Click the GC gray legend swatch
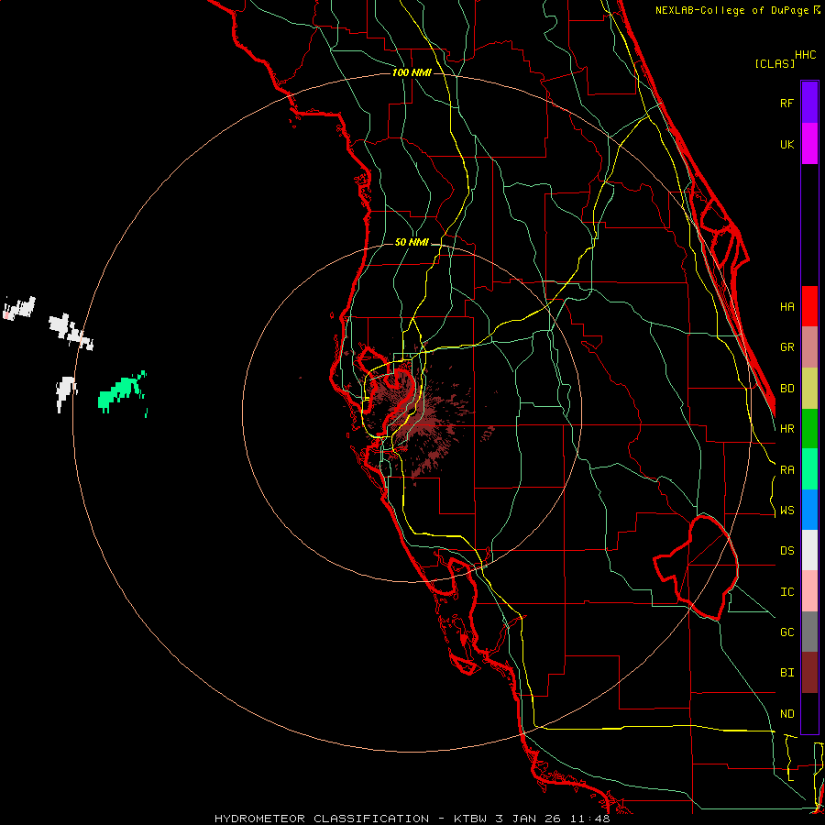825x825 pixels. point(809,632)
